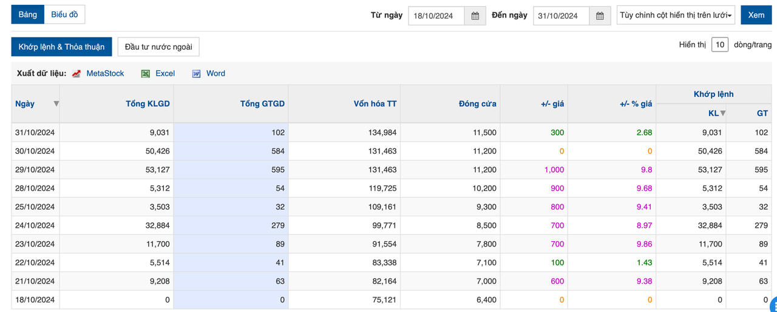The width and height of the screenshot is (777, 312).
Task: Click sort arrow beside KL column header
Action: [x=723, y=113]
